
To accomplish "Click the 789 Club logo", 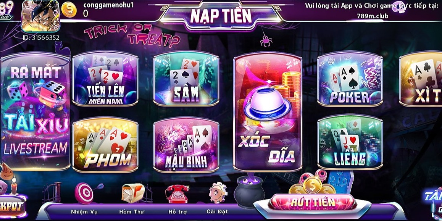I will click(6, 10).
